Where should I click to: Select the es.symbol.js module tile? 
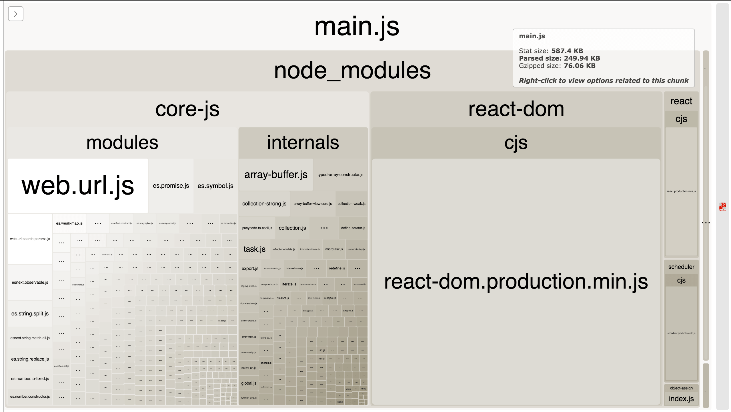[215, 186]
